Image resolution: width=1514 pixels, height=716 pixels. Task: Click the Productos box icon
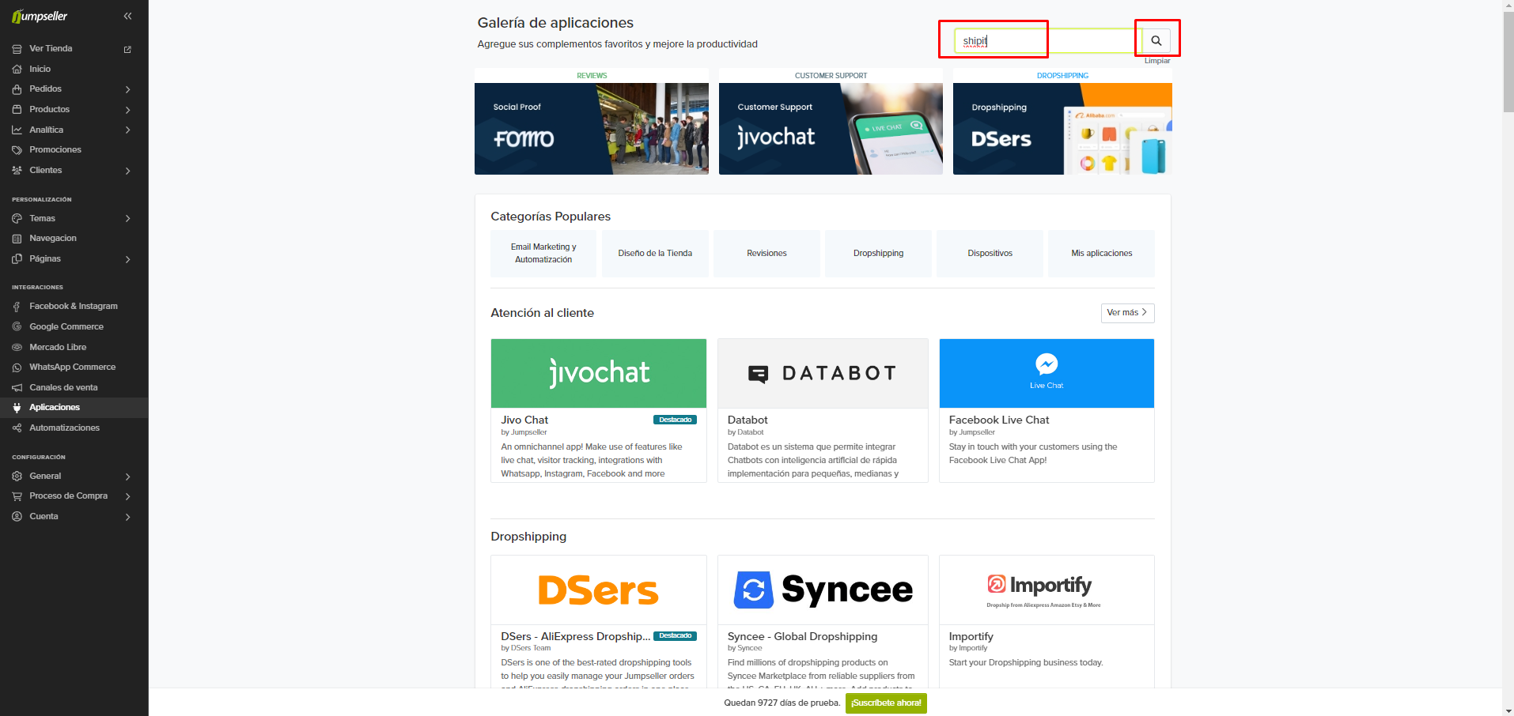click(x=17, y=109)
